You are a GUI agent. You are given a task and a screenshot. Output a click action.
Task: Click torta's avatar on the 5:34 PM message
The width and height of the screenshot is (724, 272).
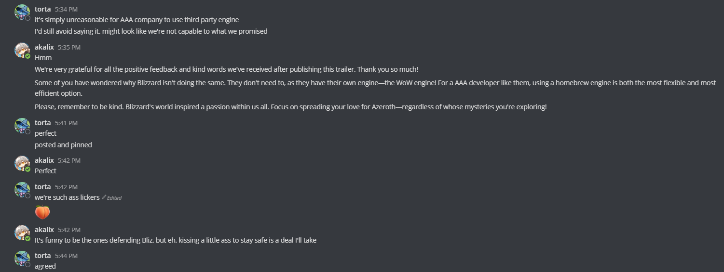tap(22, 12)
